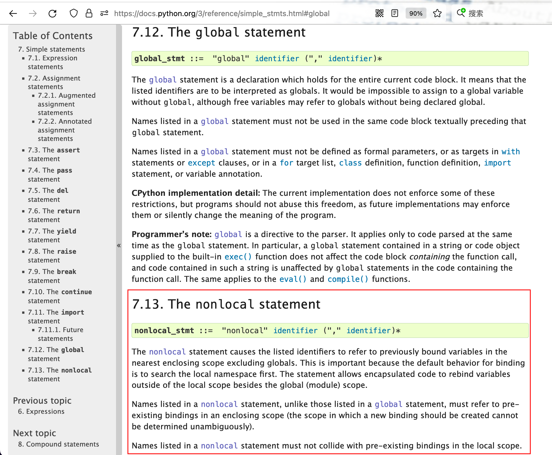Click second 'identifier' link in global_stmt grammar

pos(350,58)
